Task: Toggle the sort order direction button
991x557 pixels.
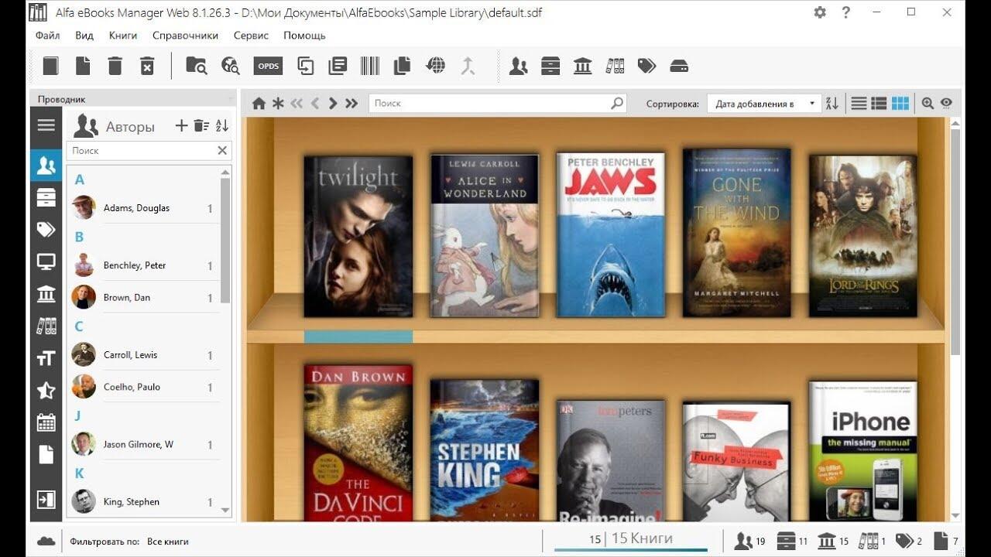Action: tap(832, 104)
